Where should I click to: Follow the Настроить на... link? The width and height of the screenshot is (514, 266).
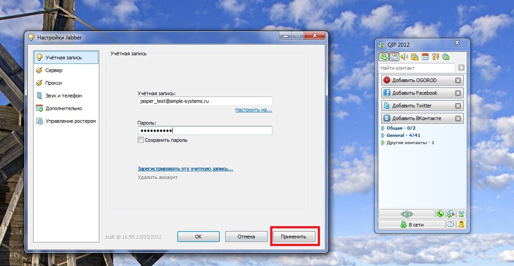tap(254, 110)
